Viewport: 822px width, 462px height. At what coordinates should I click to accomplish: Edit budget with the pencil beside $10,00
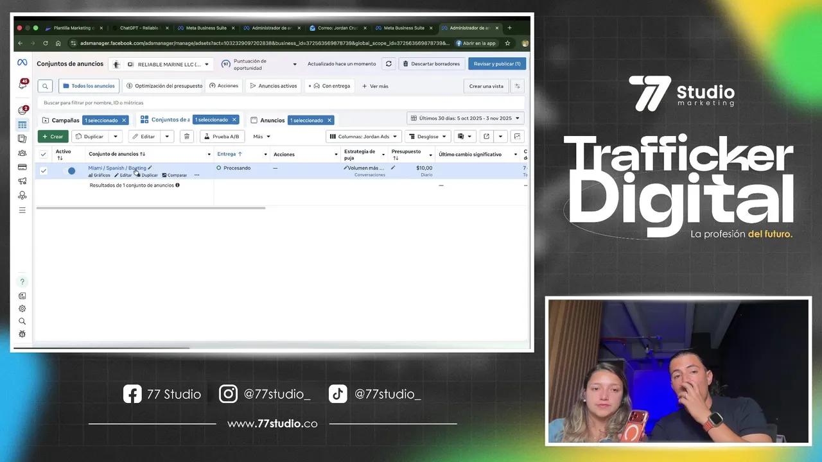pos(393,167)
